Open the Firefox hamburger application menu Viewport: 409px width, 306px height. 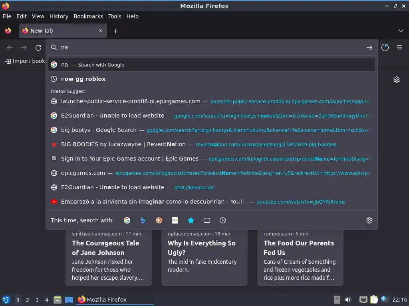[x=399, y=47]
